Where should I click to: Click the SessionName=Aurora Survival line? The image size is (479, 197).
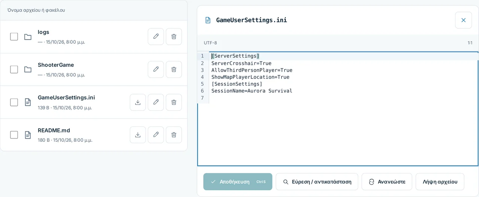click(x=252, y=91)
